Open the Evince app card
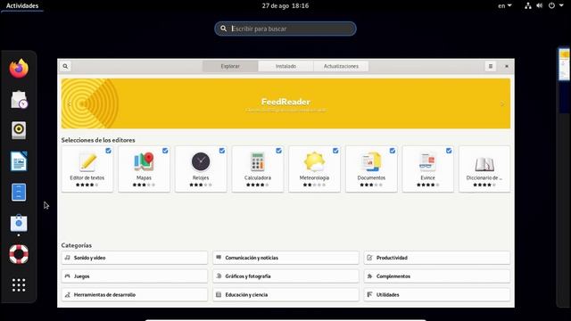The width and height of the screenshot is (571, 321). pyautogui.click(x=428, y=169)
